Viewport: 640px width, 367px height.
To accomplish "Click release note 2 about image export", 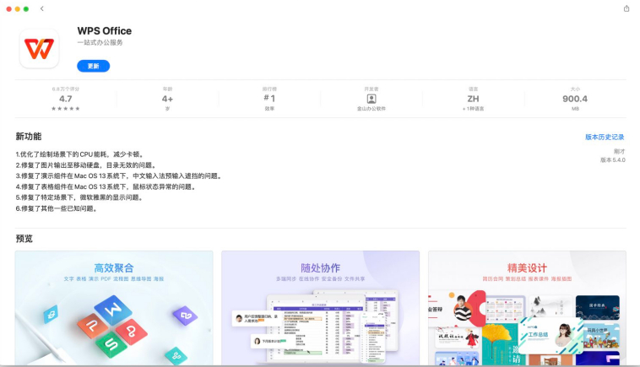I will point(86,165).
